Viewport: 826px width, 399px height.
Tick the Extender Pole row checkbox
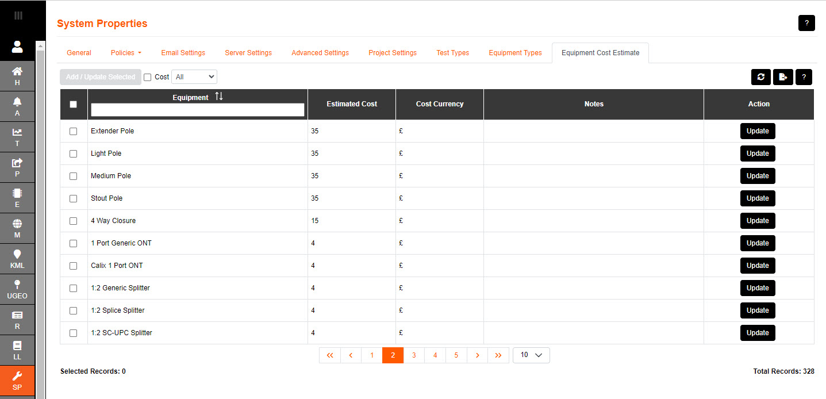73,131
